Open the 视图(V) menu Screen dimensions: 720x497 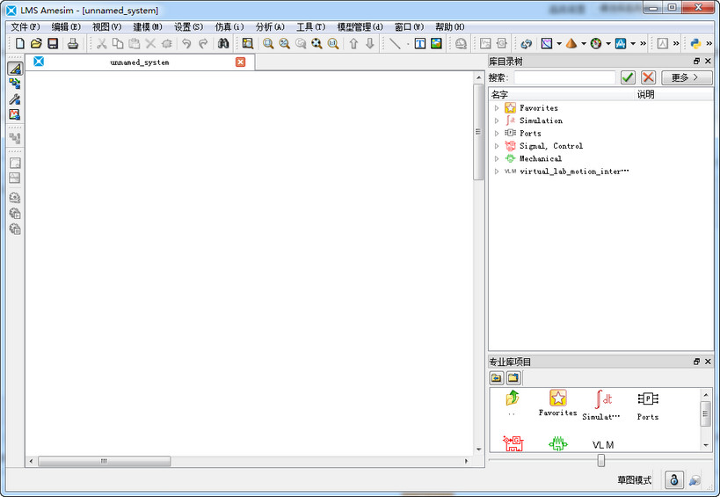pyautogui.click(x=107, y=27)
